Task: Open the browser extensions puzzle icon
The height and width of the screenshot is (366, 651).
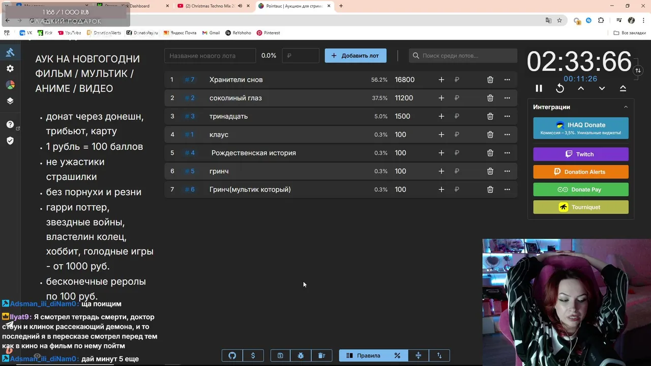Action: [601, 20]
